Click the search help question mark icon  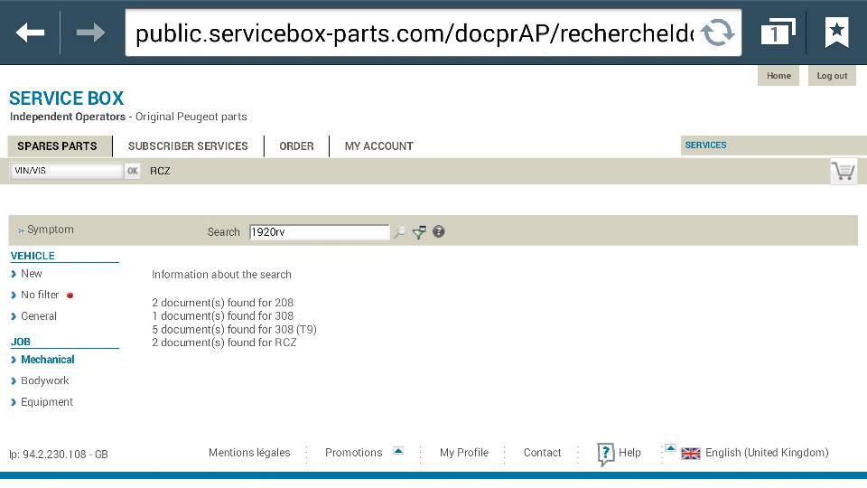(x=439, y=231)
